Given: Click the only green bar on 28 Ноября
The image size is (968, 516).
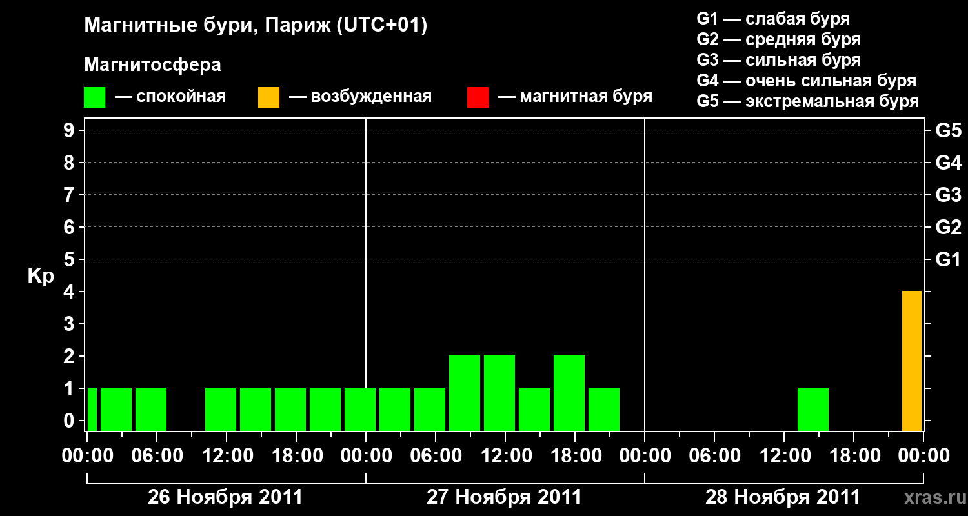Looking at the screenshot, I should [x=813, y=409].
